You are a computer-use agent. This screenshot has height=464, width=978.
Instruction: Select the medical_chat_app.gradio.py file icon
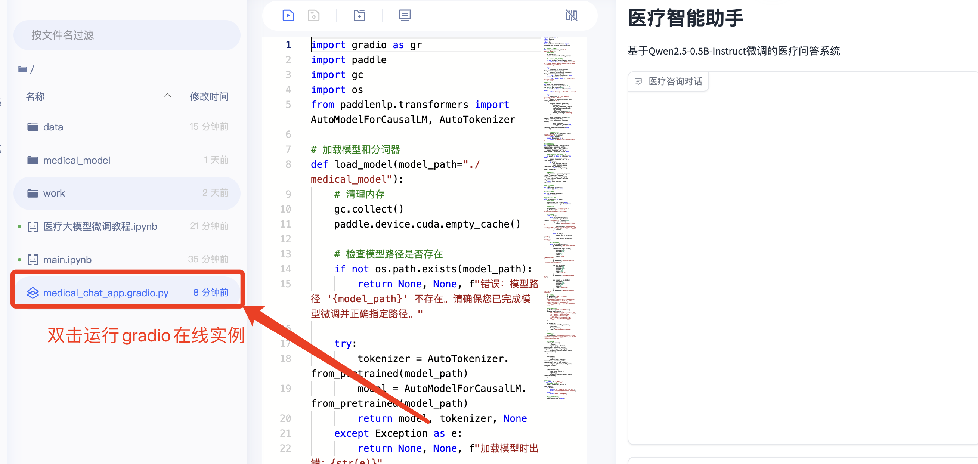tap(33, 293)
